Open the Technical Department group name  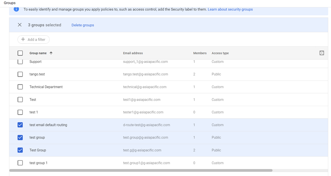pos(46,87)
